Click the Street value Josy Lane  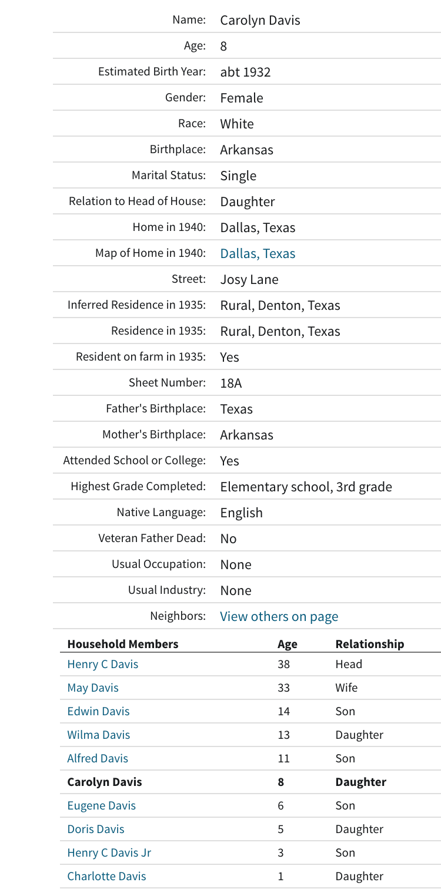(249, 279)
